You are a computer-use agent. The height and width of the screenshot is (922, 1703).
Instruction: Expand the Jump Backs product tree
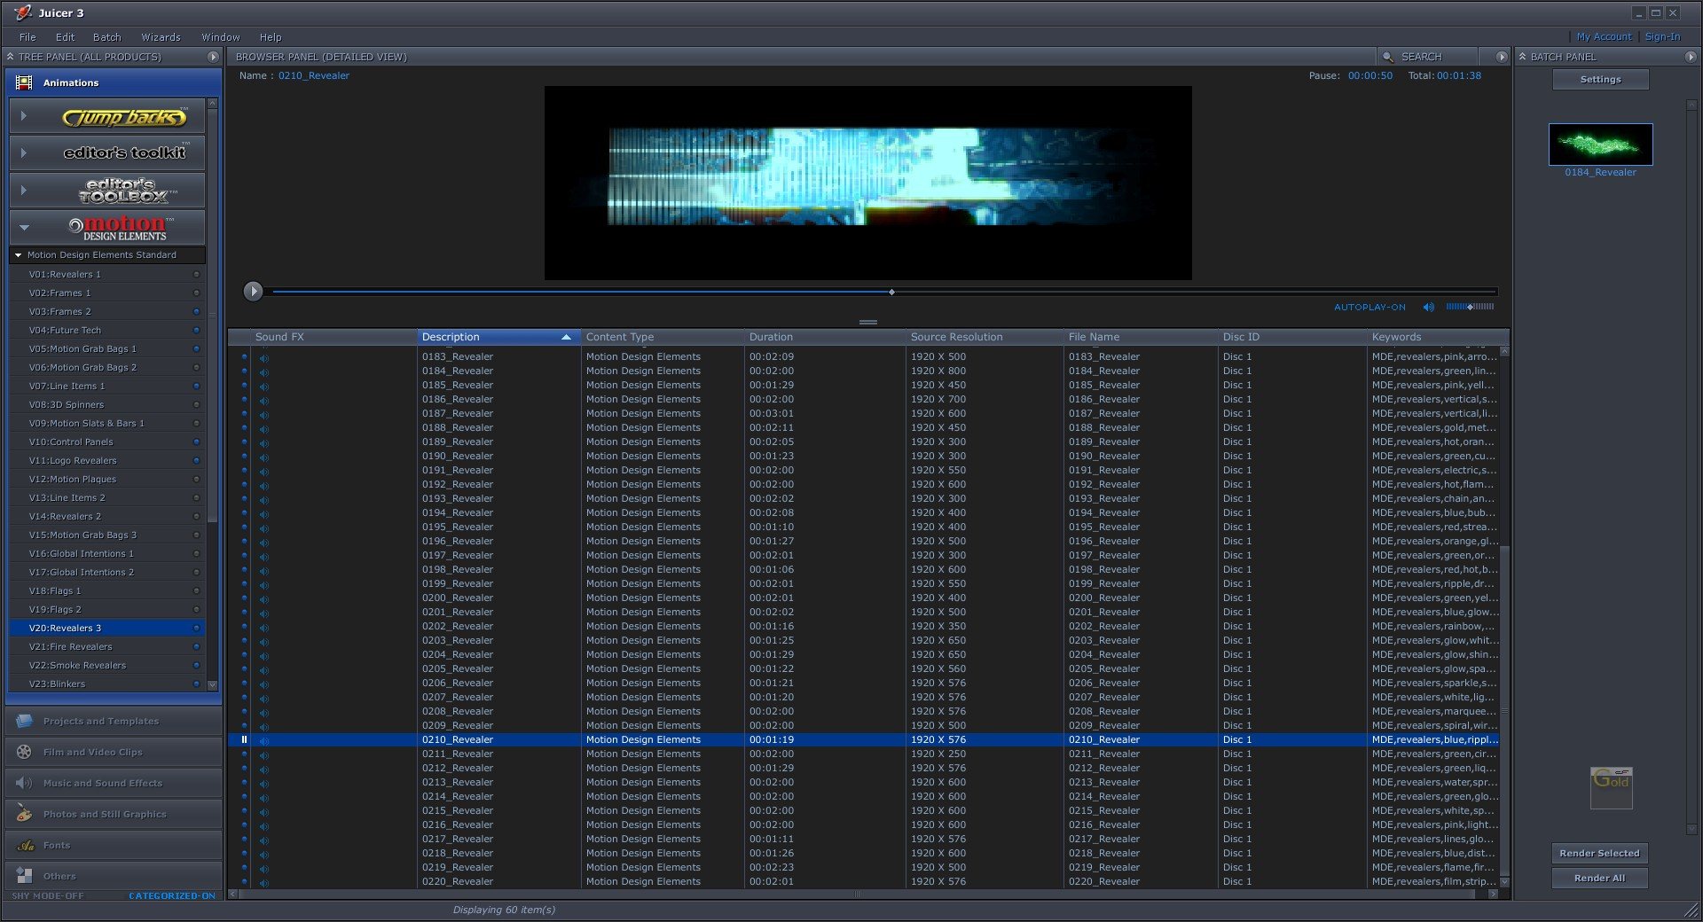coord(24,116)
